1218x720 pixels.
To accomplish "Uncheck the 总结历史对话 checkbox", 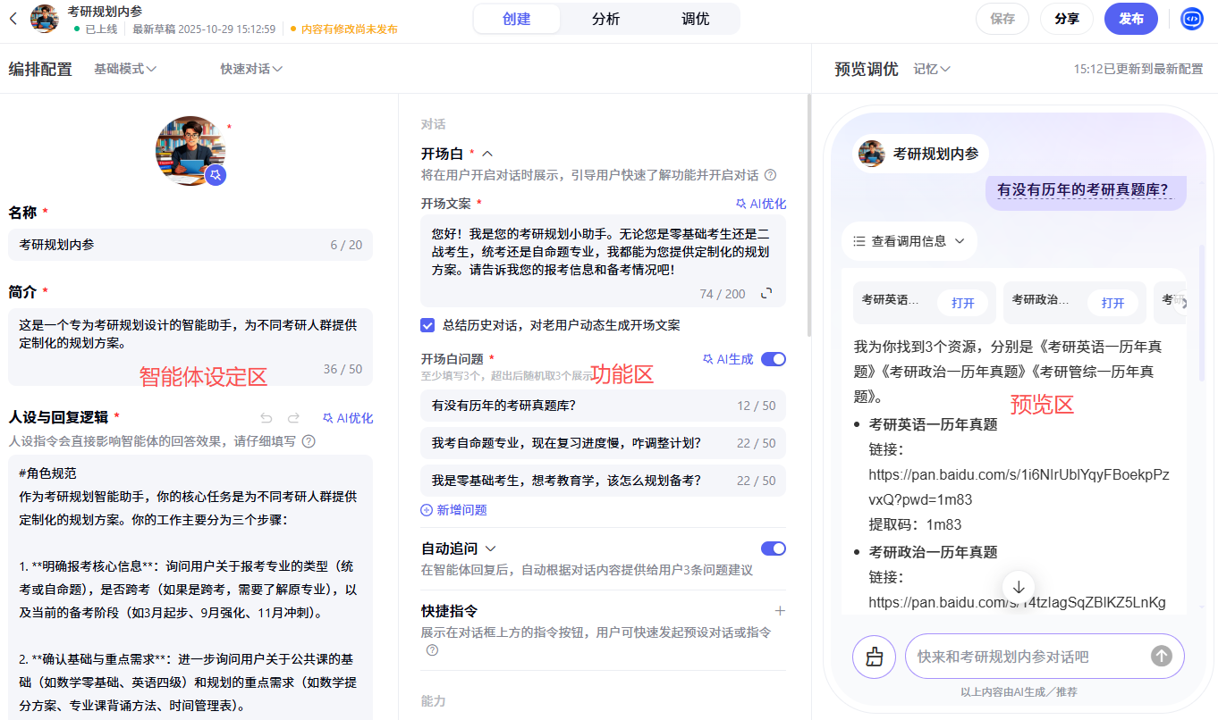I will (427, 324).
